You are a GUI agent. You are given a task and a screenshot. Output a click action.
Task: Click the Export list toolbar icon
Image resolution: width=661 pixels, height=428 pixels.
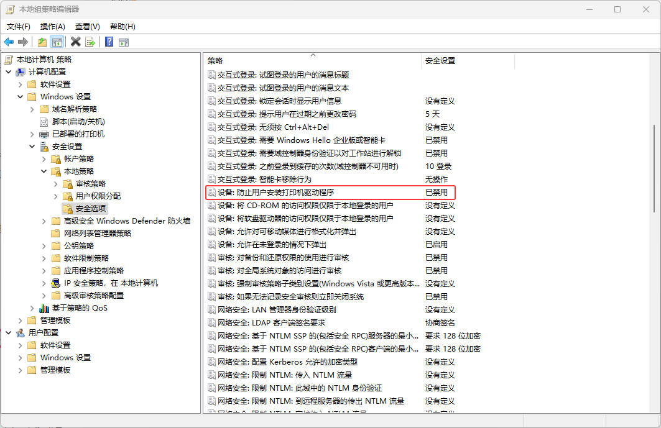pos(90,42)
